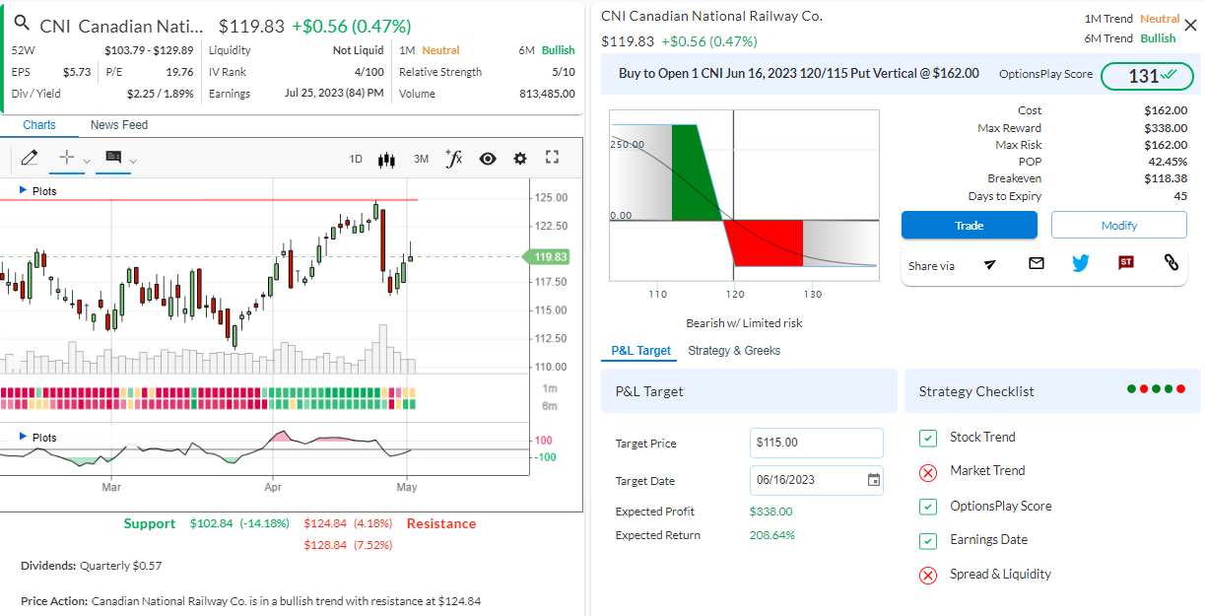1205x616 pixels.
Task: Click the Volume 813,485.00 value
Action: tap(548, 94)
